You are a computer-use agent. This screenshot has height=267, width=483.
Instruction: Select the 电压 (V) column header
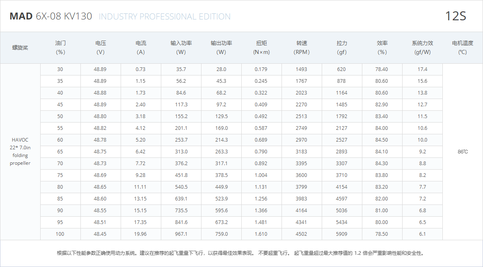(x=100, y=48)
